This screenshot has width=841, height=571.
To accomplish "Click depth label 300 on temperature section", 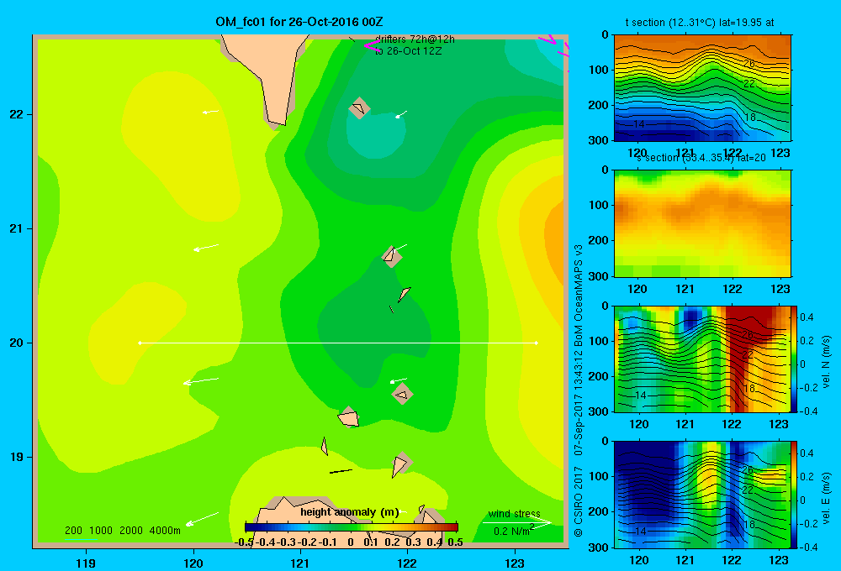I will [x=599, y=139].
